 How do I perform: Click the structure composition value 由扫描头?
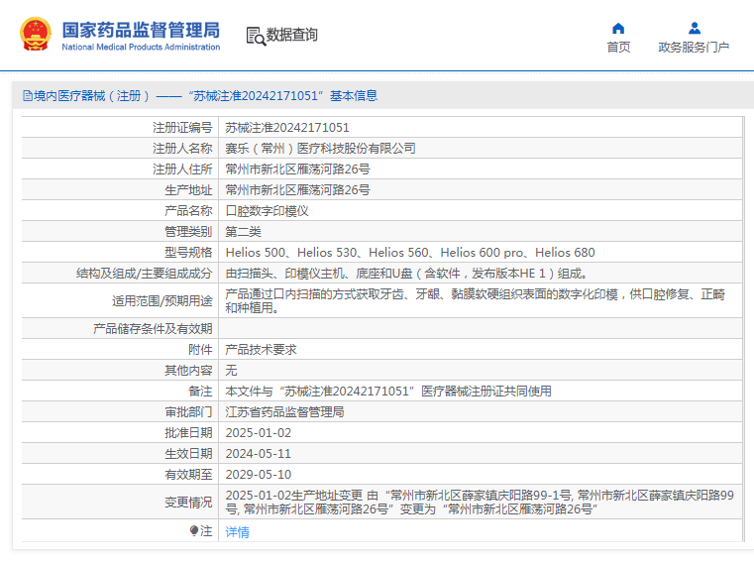(407, 274)
